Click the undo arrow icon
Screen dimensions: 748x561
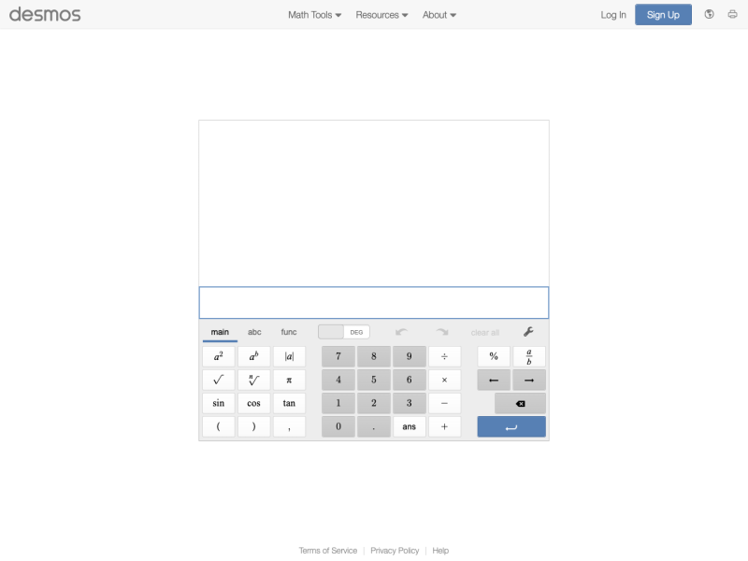click(x=403, y=332)
